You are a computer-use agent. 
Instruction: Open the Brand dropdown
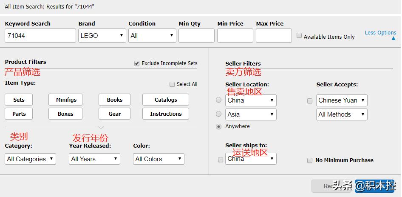pos(102,36)
